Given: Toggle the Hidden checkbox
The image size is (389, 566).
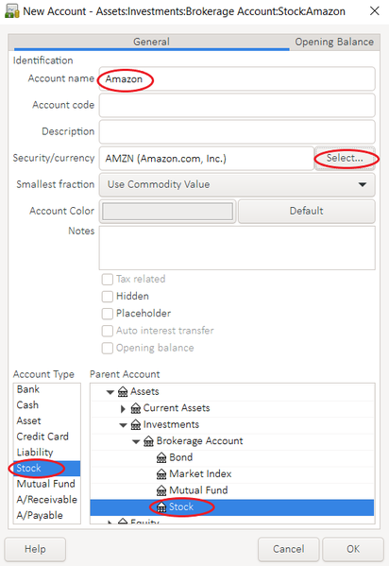Looking at the screenshot, I should click(x=108, y=297).
